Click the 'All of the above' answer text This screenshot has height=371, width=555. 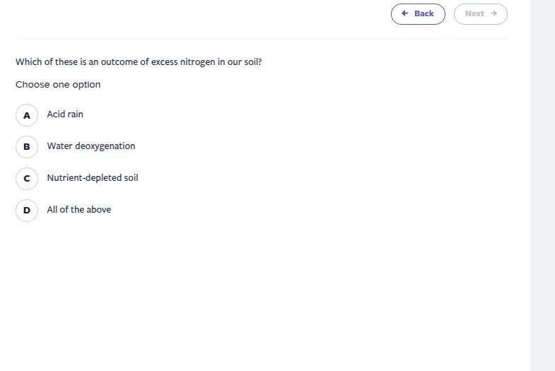tap(78, 209)
